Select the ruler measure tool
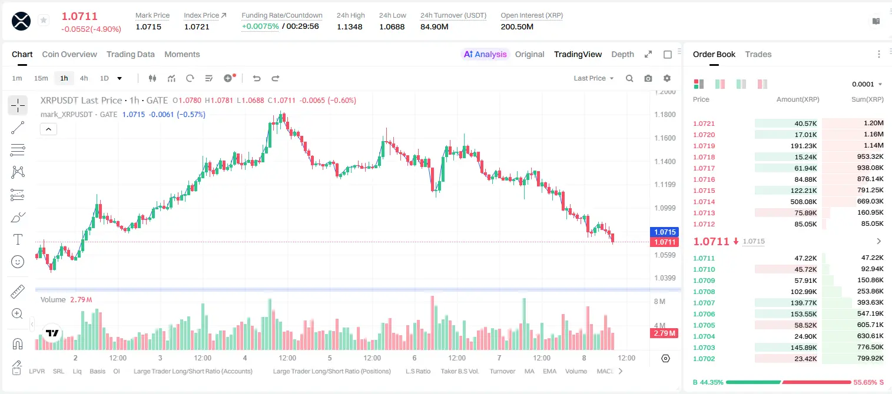The width and height of the screenshot is (892, 394). click(x=18, y=291)
